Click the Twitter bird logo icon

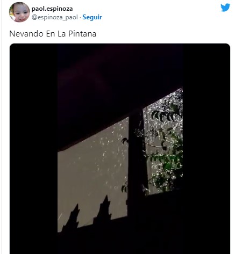pos(225,8)
